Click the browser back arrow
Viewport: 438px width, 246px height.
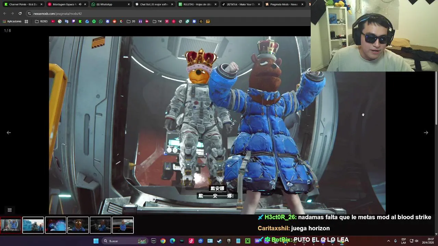tap(5, 14)
